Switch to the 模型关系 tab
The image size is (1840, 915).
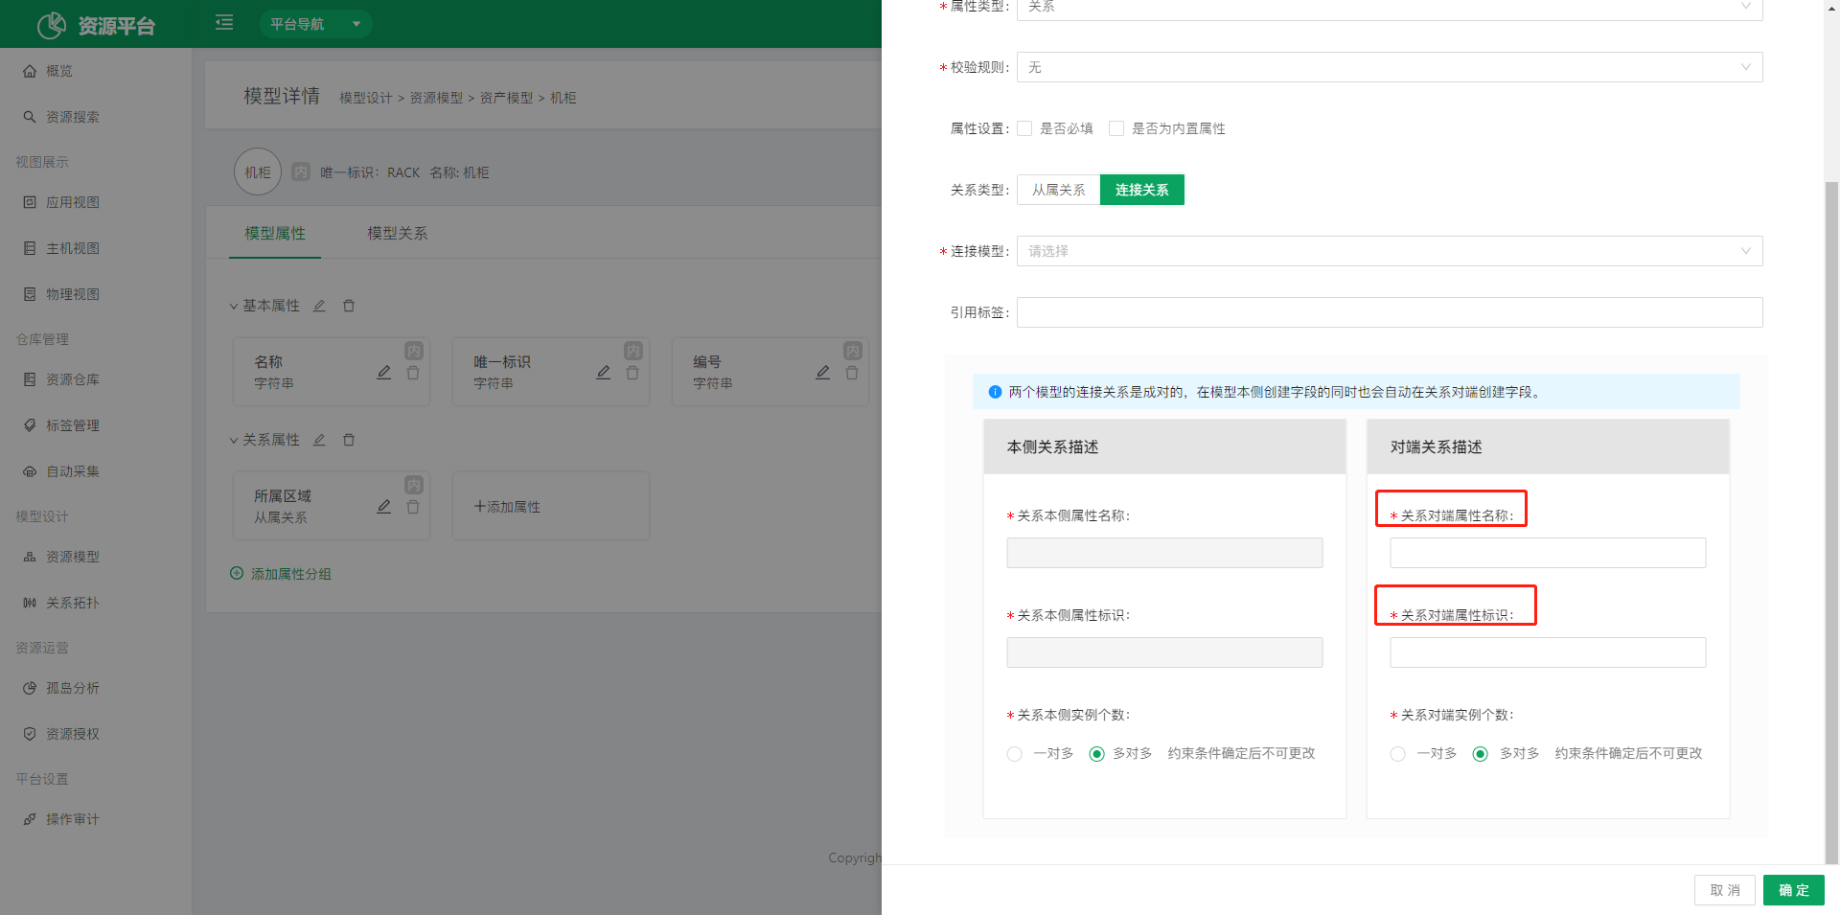[x=398, y=233]
